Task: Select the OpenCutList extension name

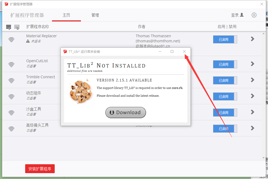Action: [x=37, y=61]
